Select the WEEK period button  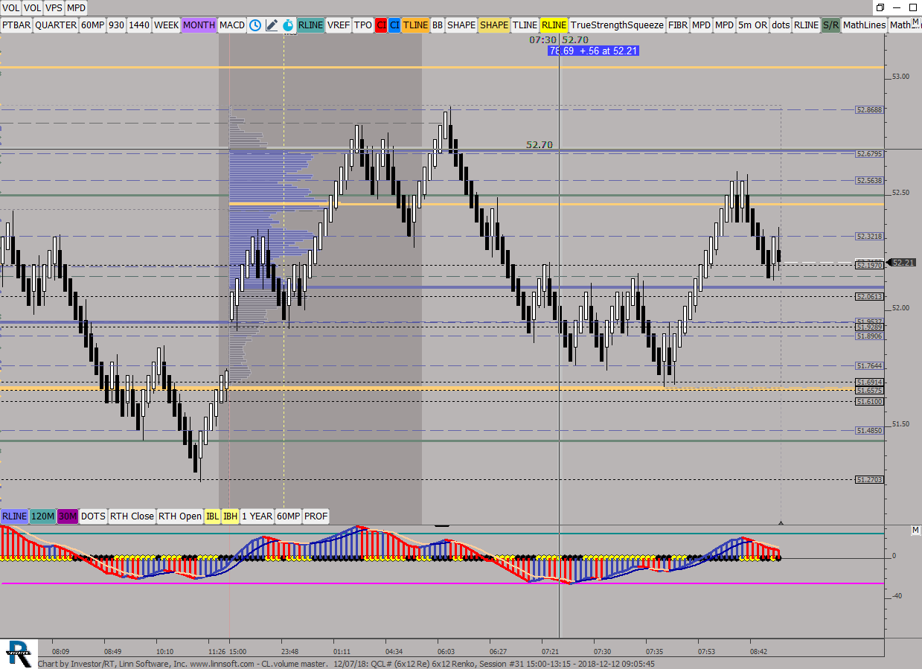tap(167, 25)
